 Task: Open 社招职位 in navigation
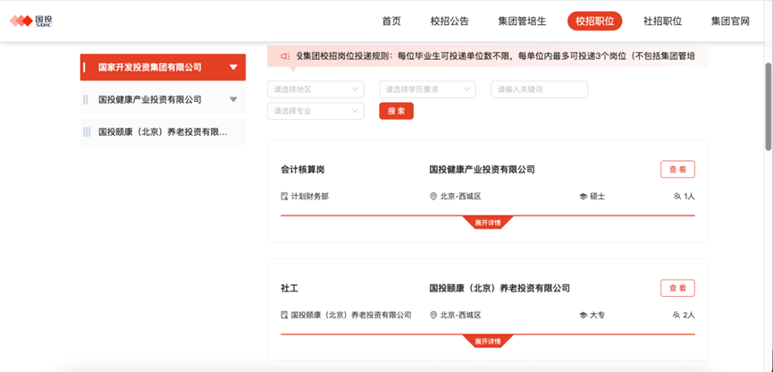pos(662,21)
